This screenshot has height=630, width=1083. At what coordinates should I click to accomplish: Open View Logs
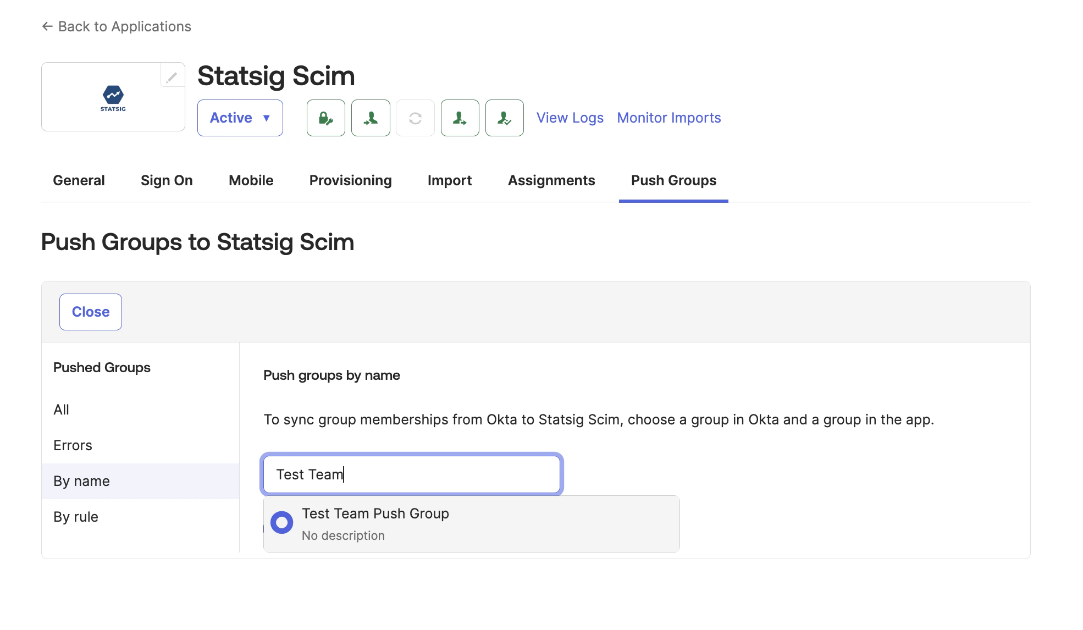pyautogui.click(x=570, y=118)
